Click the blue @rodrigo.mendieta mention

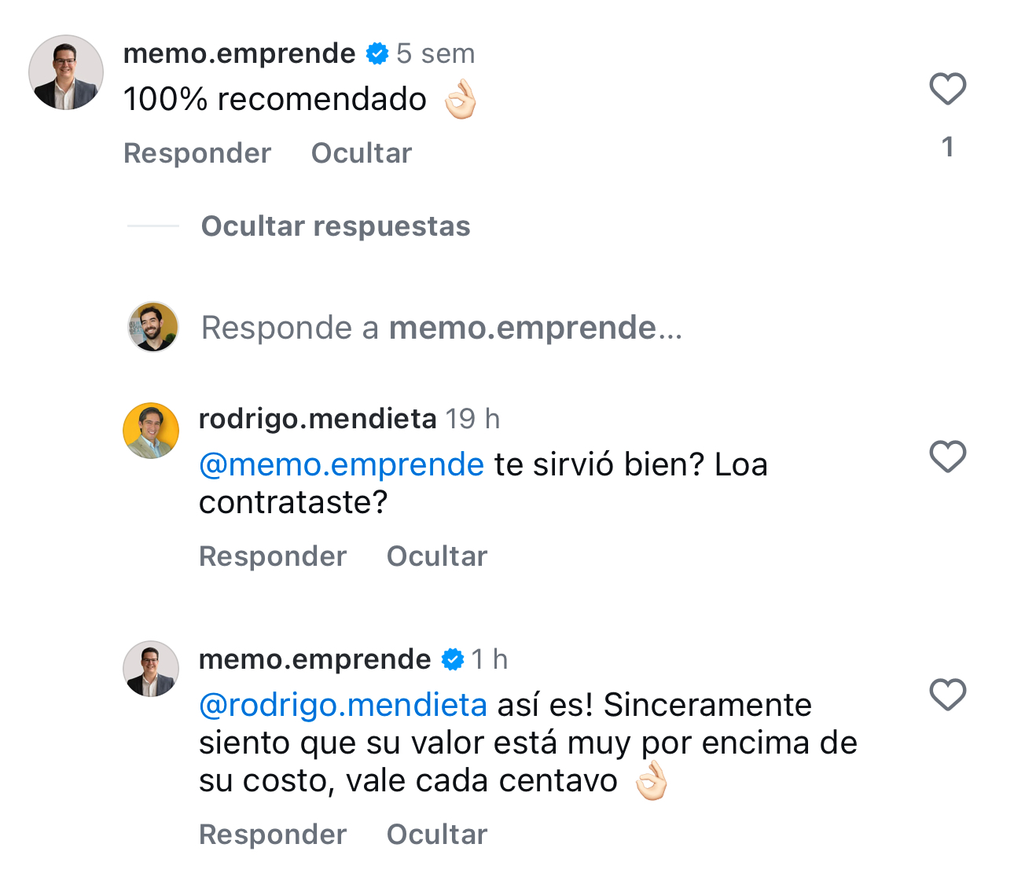pyautogui.click(x=343, y=705)
